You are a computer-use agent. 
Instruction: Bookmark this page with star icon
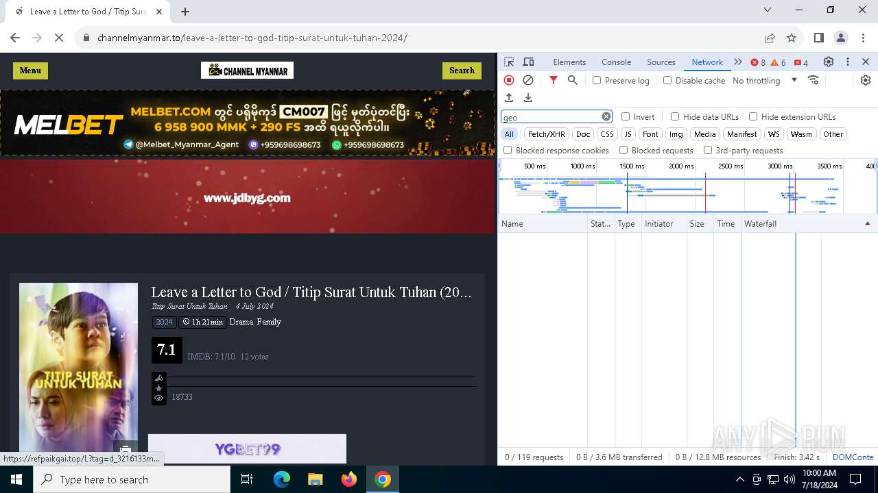pyautogui.click(x=792, y=38)
